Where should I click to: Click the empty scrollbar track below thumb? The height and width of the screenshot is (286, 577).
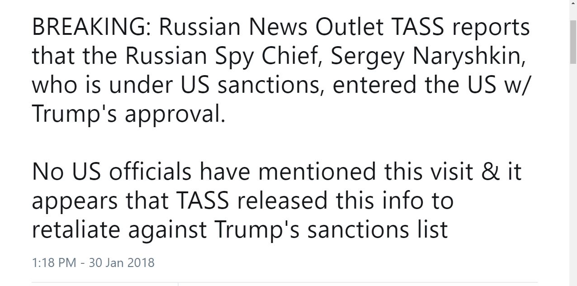click(x=573, y=181)
